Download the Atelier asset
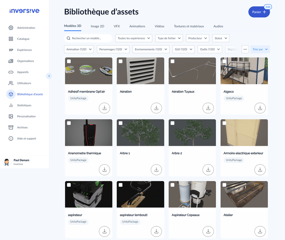The width and height of the screenshot is (285, 240). tap(260, 232)
